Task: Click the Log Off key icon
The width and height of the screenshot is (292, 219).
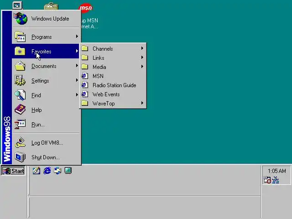Action: [x=20, y=143]
